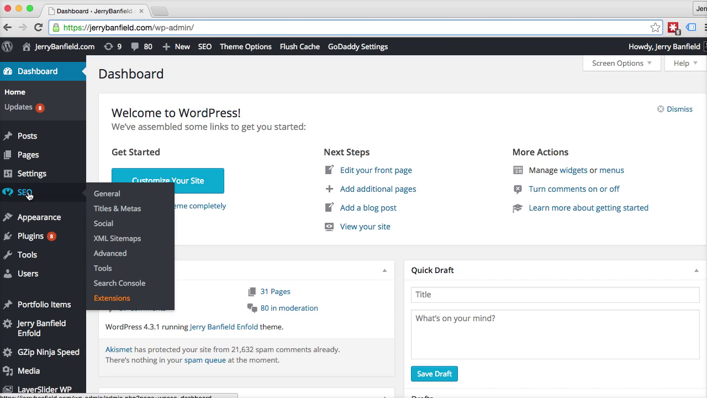Click the SEO Yoast sidebar icon
Image resolution: width=707 pixels, height=398 pixels.
[x=8, y=192]
